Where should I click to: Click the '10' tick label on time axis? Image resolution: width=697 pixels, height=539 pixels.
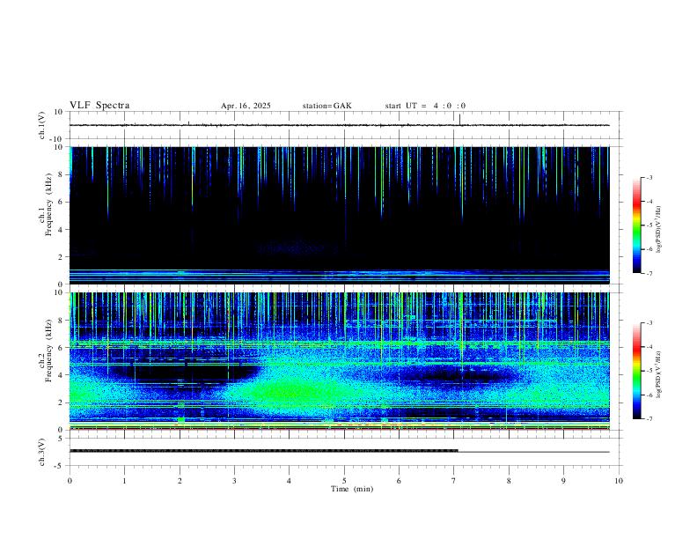(x=619, y=481)
